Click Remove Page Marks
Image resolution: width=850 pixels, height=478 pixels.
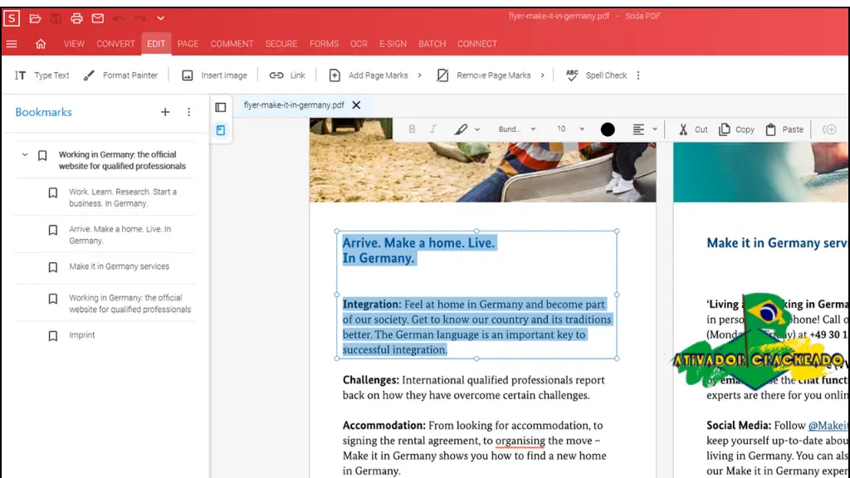pos(484,76)
